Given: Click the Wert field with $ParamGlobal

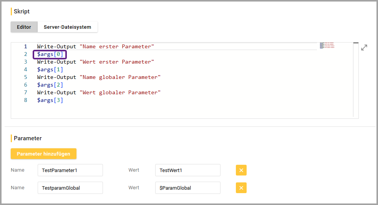Looking at the screenshot, I should 187,188.
